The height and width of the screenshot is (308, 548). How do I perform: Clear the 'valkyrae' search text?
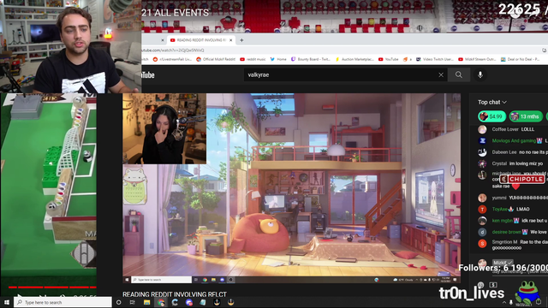click(441, 74)
